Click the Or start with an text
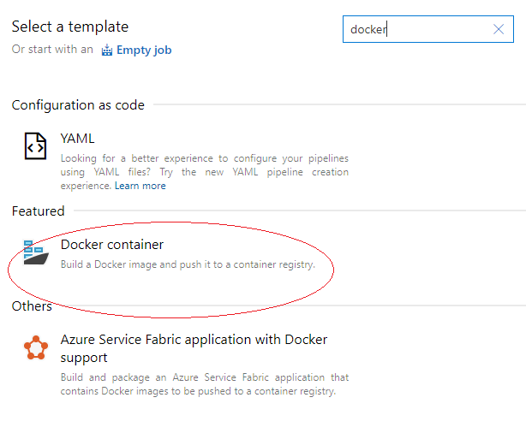This screenshot has height=439, width=526. 52,50
